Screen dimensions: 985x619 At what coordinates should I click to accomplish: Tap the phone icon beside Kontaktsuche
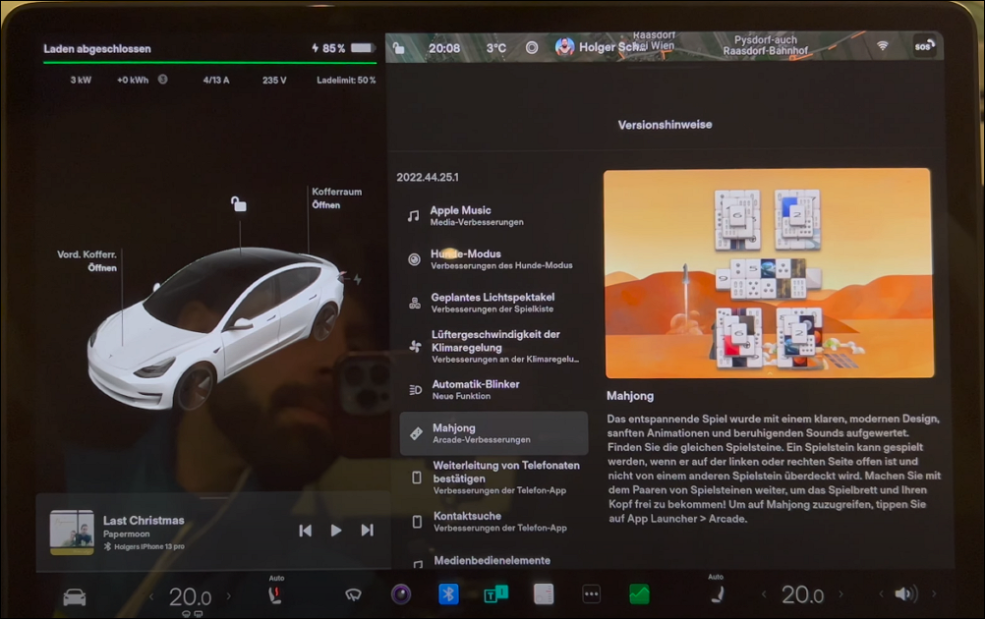417,522
